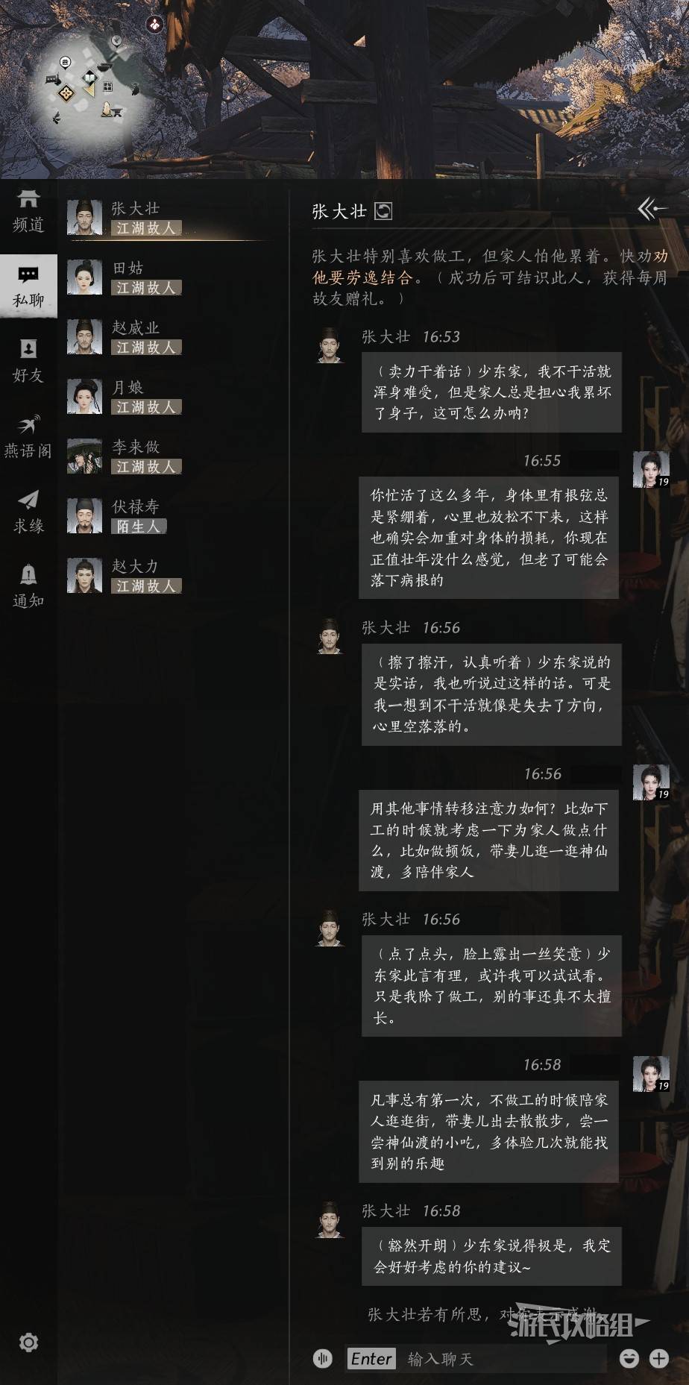Click player avatar beside 16:55 message

coord(651,469)
